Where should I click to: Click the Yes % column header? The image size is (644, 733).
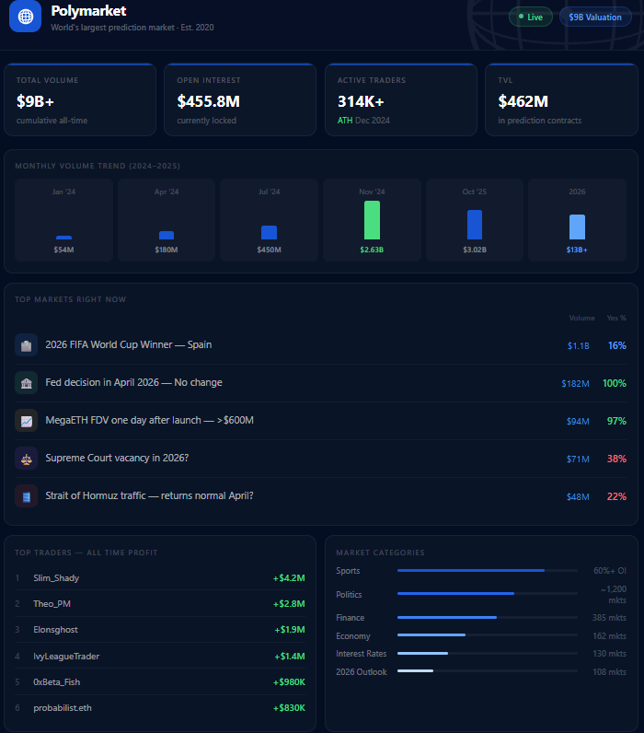[616, 318]
